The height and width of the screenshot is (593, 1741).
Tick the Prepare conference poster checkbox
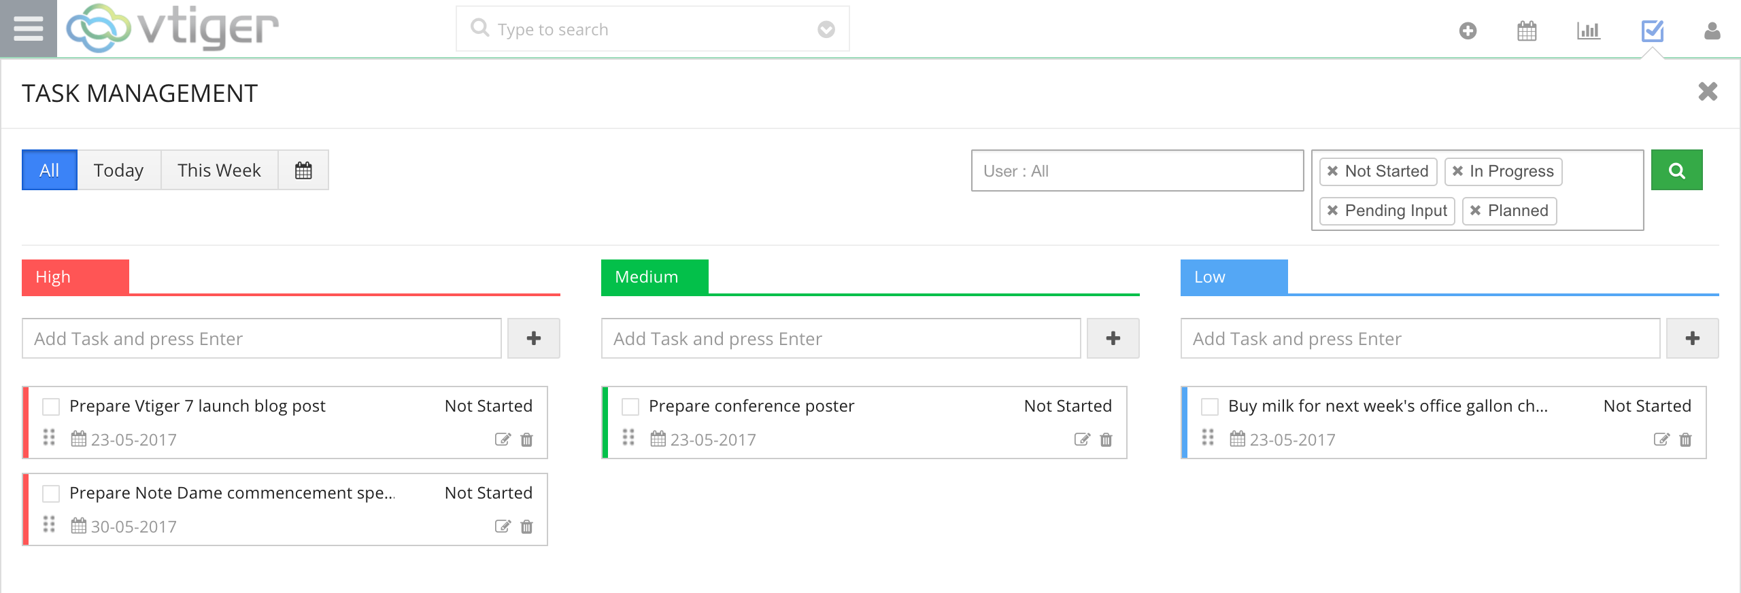[x=630, y=406]
